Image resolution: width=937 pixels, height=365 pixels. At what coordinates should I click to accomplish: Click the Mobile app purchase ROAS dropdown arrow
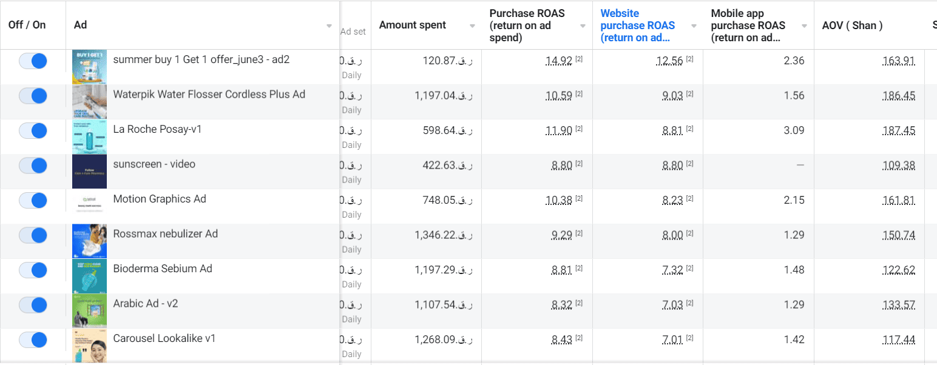tap(804, 26)
